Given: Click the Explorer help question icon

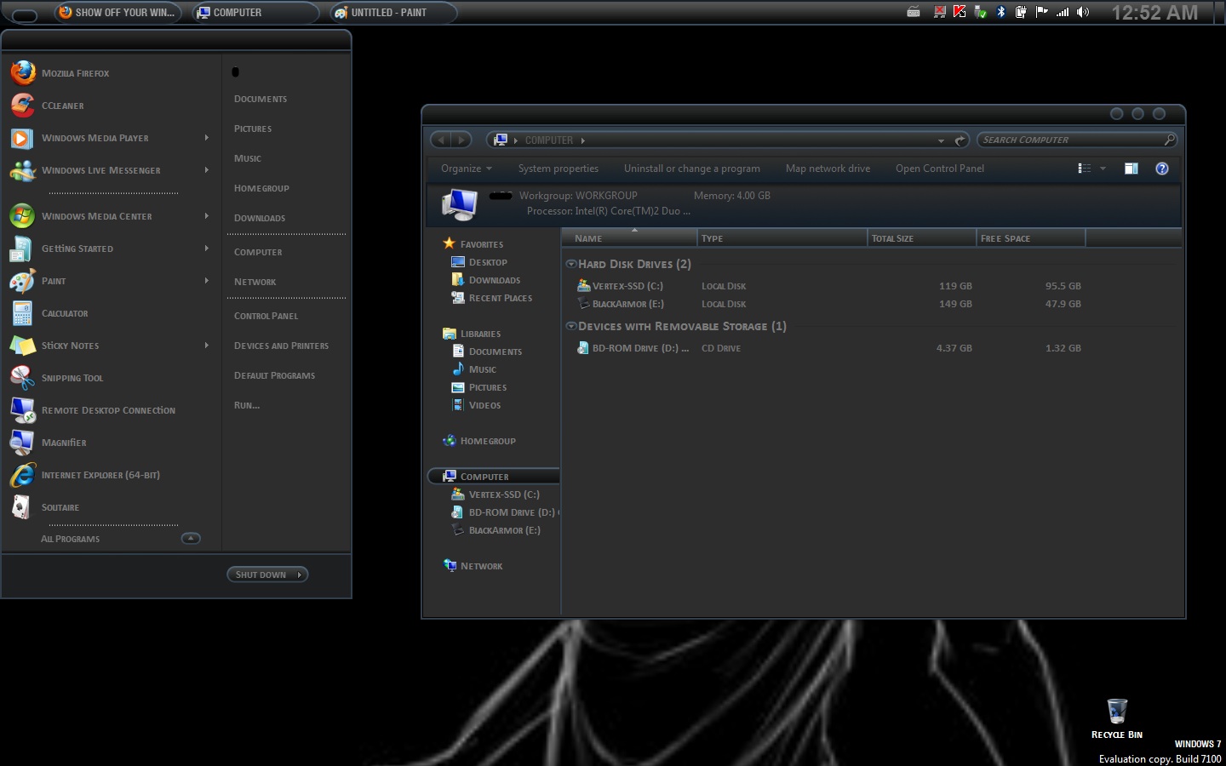Looking at the screenshot, I should (x=1162, y=169).
